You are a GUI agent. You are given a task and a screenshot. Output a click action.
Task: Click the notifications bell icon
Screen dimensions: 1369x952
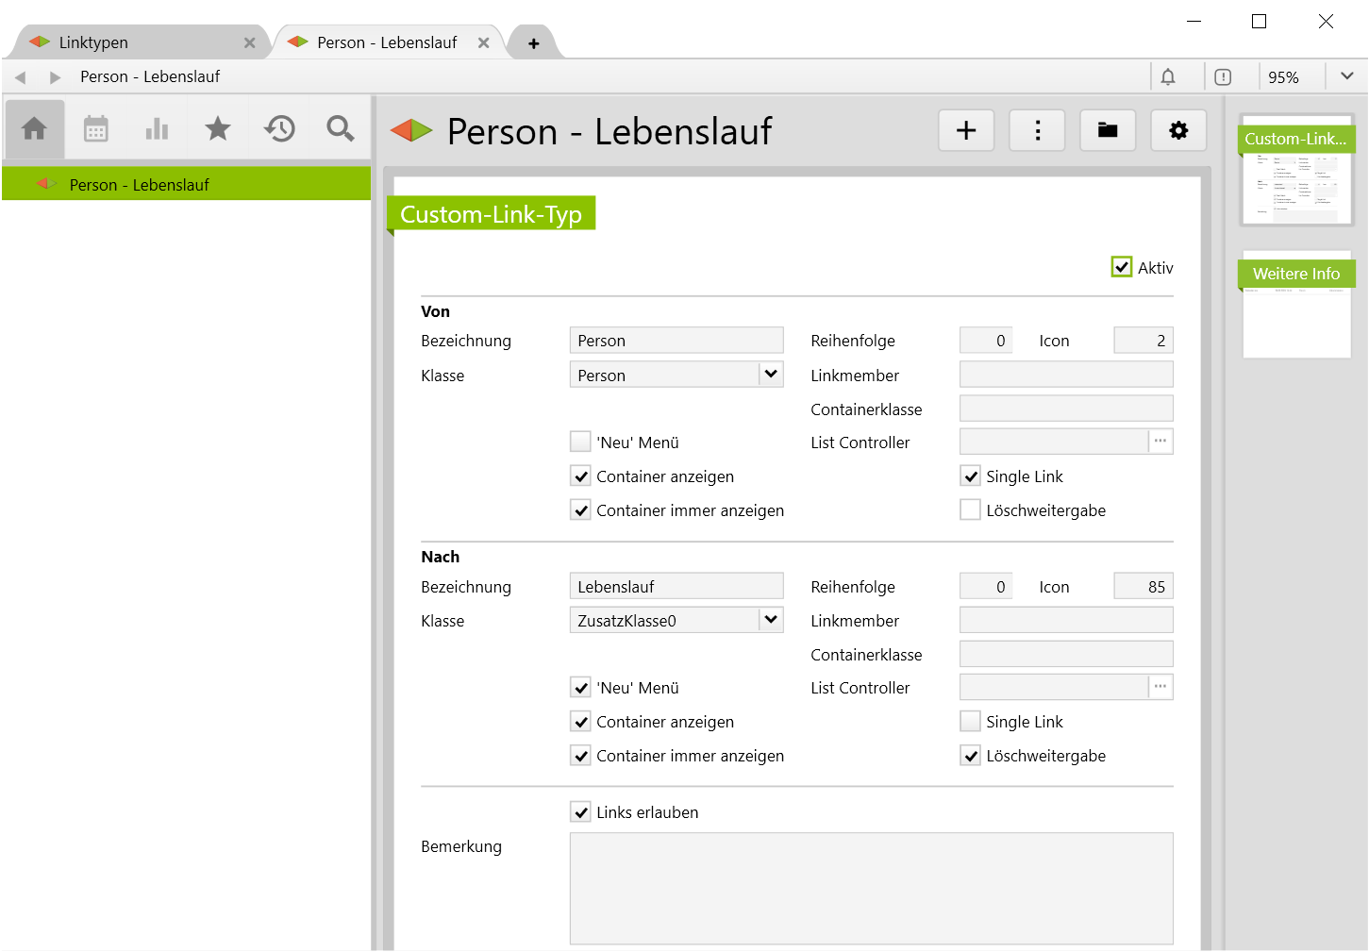click(1168, 77)
